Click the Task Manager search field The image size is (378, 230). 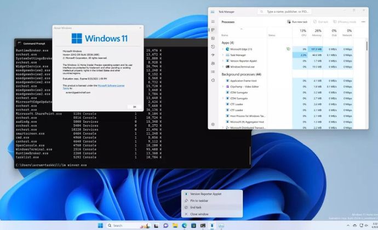(x=284, y=12)
